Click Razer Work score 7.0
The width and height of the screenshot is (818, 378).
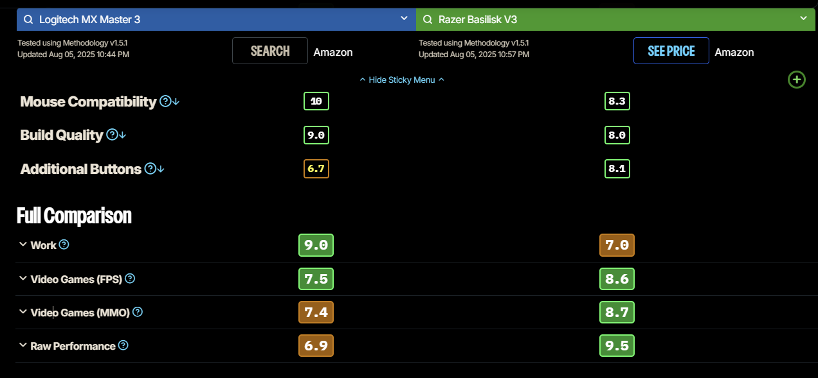pyautogui.click(x=617, y=245)
